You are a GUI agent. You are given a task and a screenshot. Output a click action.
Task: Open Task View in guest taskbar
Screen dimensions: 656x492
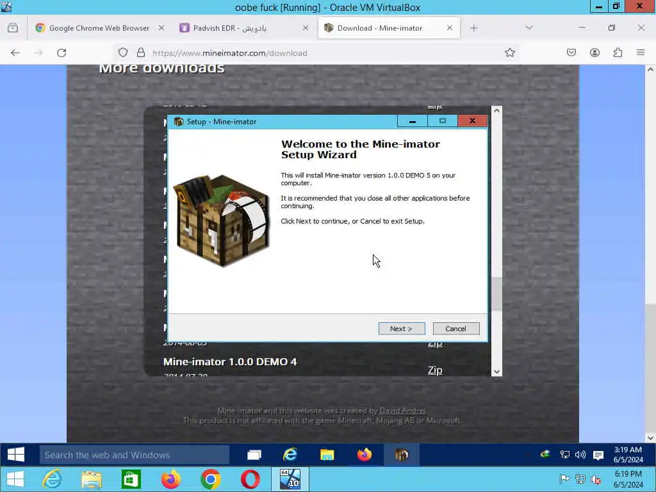[254, 455]
